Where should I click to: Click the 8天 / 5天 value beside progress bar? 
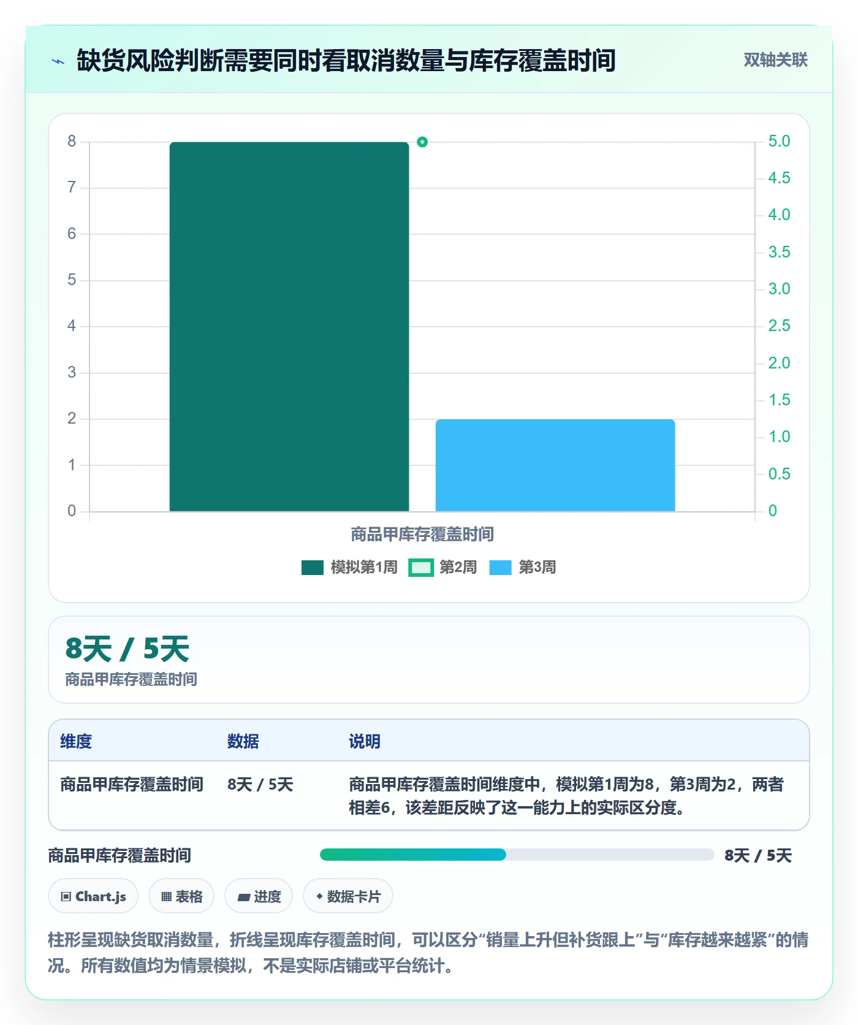pos(758,855)
